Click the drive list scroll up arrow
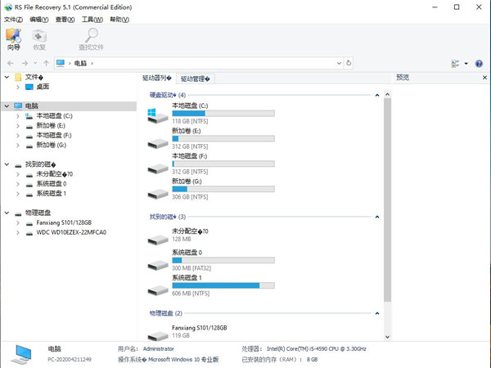 (x=387, y=94)
